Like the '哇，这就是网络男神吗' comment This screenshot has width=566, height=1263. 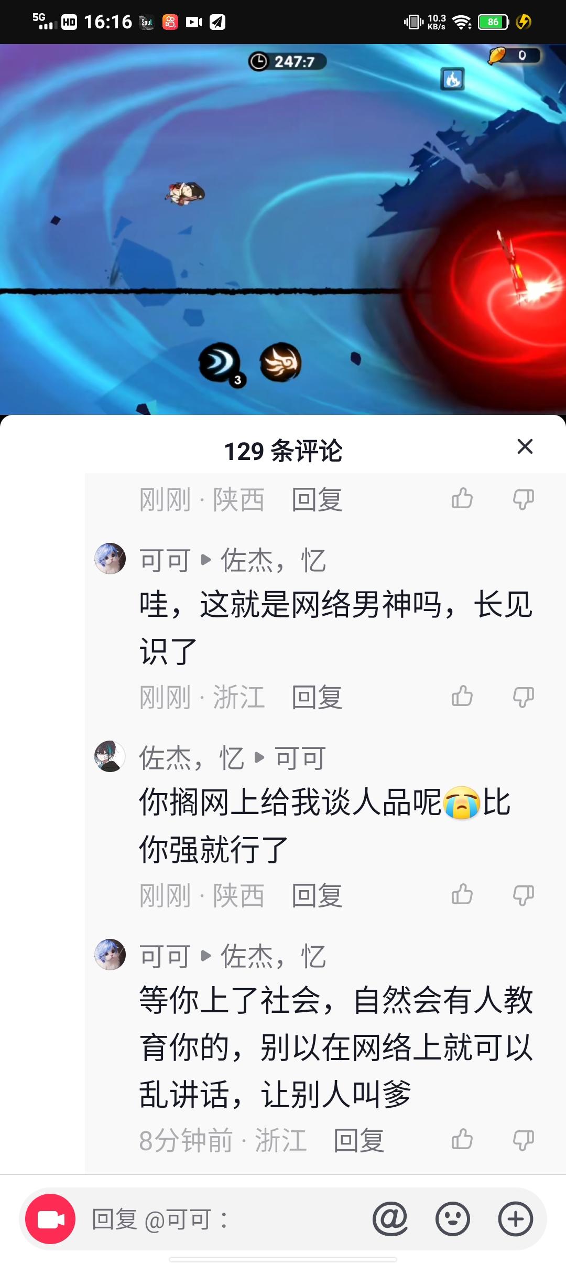point(462,697)
